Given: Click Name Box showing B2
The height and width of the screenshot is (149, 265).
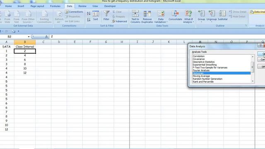Looking at the screenshot, I should (x=14, y=37).
